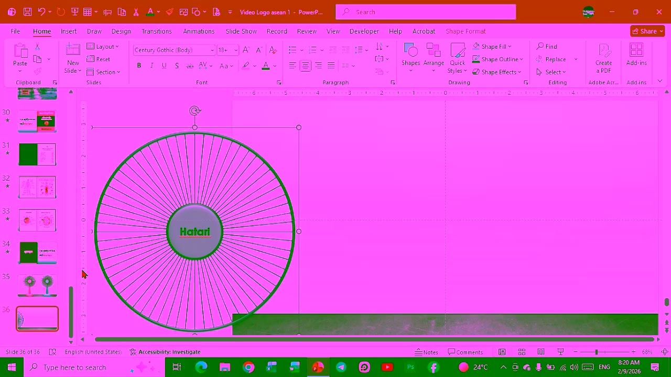Open the font name dropdown Century Gothic
The width and height of the screenshot is (671, 377).
pos(212,50)
